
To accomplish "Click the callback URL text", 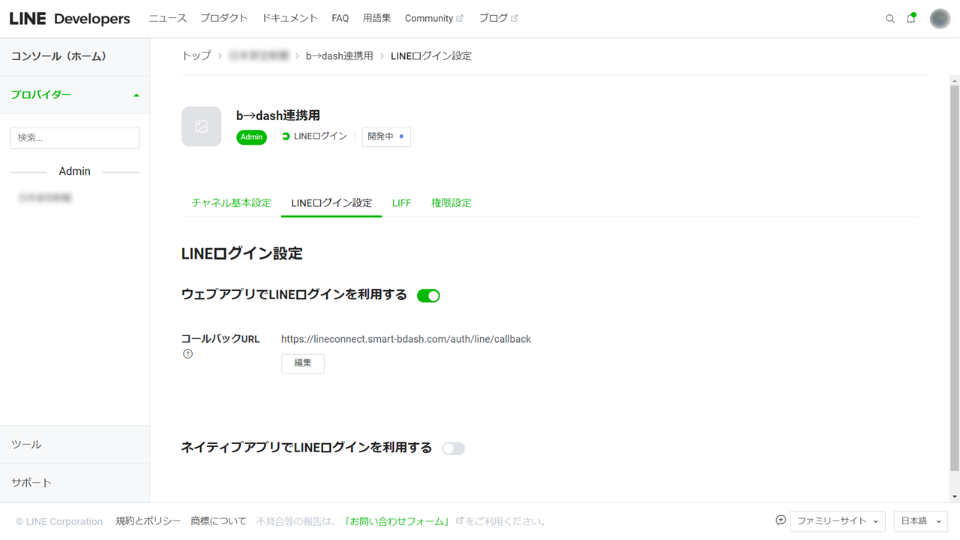I will 406,339.
